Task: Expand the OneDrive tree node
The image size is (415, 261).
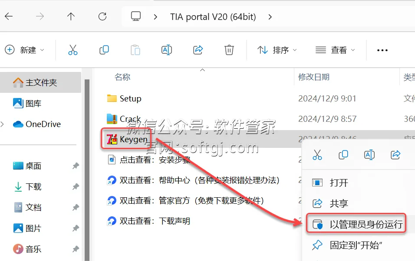Action: point(3,124)
